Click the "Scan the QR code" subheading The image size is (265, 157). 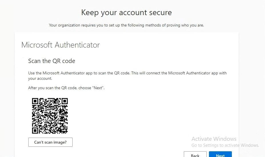pos(51,61)
